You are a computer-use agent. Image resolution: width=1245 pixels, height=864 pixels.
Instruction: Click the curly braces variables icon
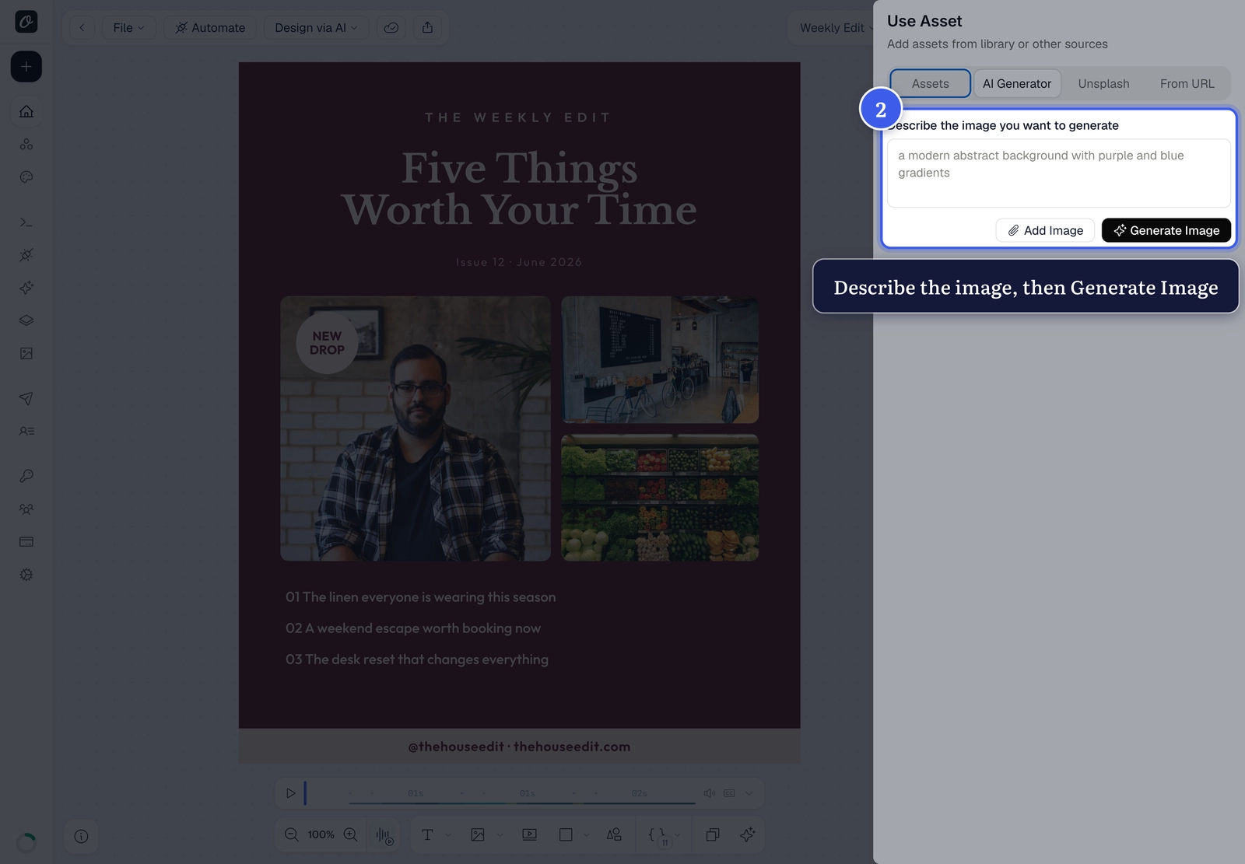[657, 834]
